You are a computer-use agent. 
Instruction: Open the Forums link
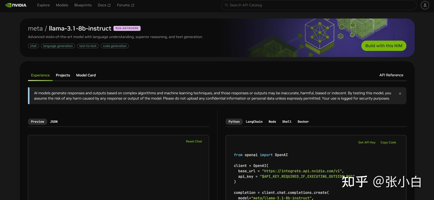[x=123, y=5]
